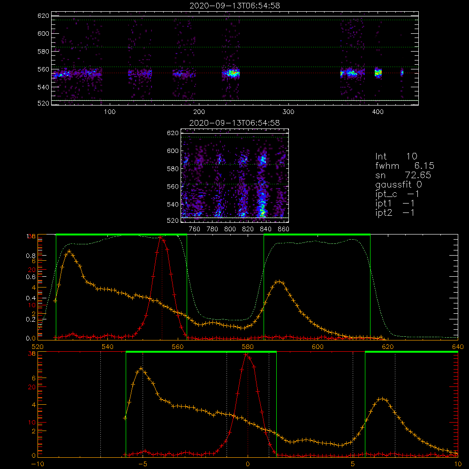Select the 'gaussfit 0' readout text
The width and height of the screenshot is (469, 469).
click(399, 184)
